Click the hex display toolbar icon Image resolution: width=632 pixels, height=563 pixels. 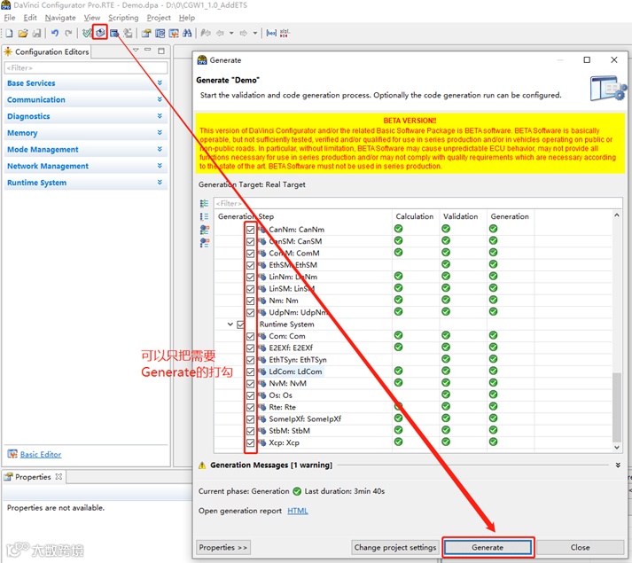tap(271, 33)
